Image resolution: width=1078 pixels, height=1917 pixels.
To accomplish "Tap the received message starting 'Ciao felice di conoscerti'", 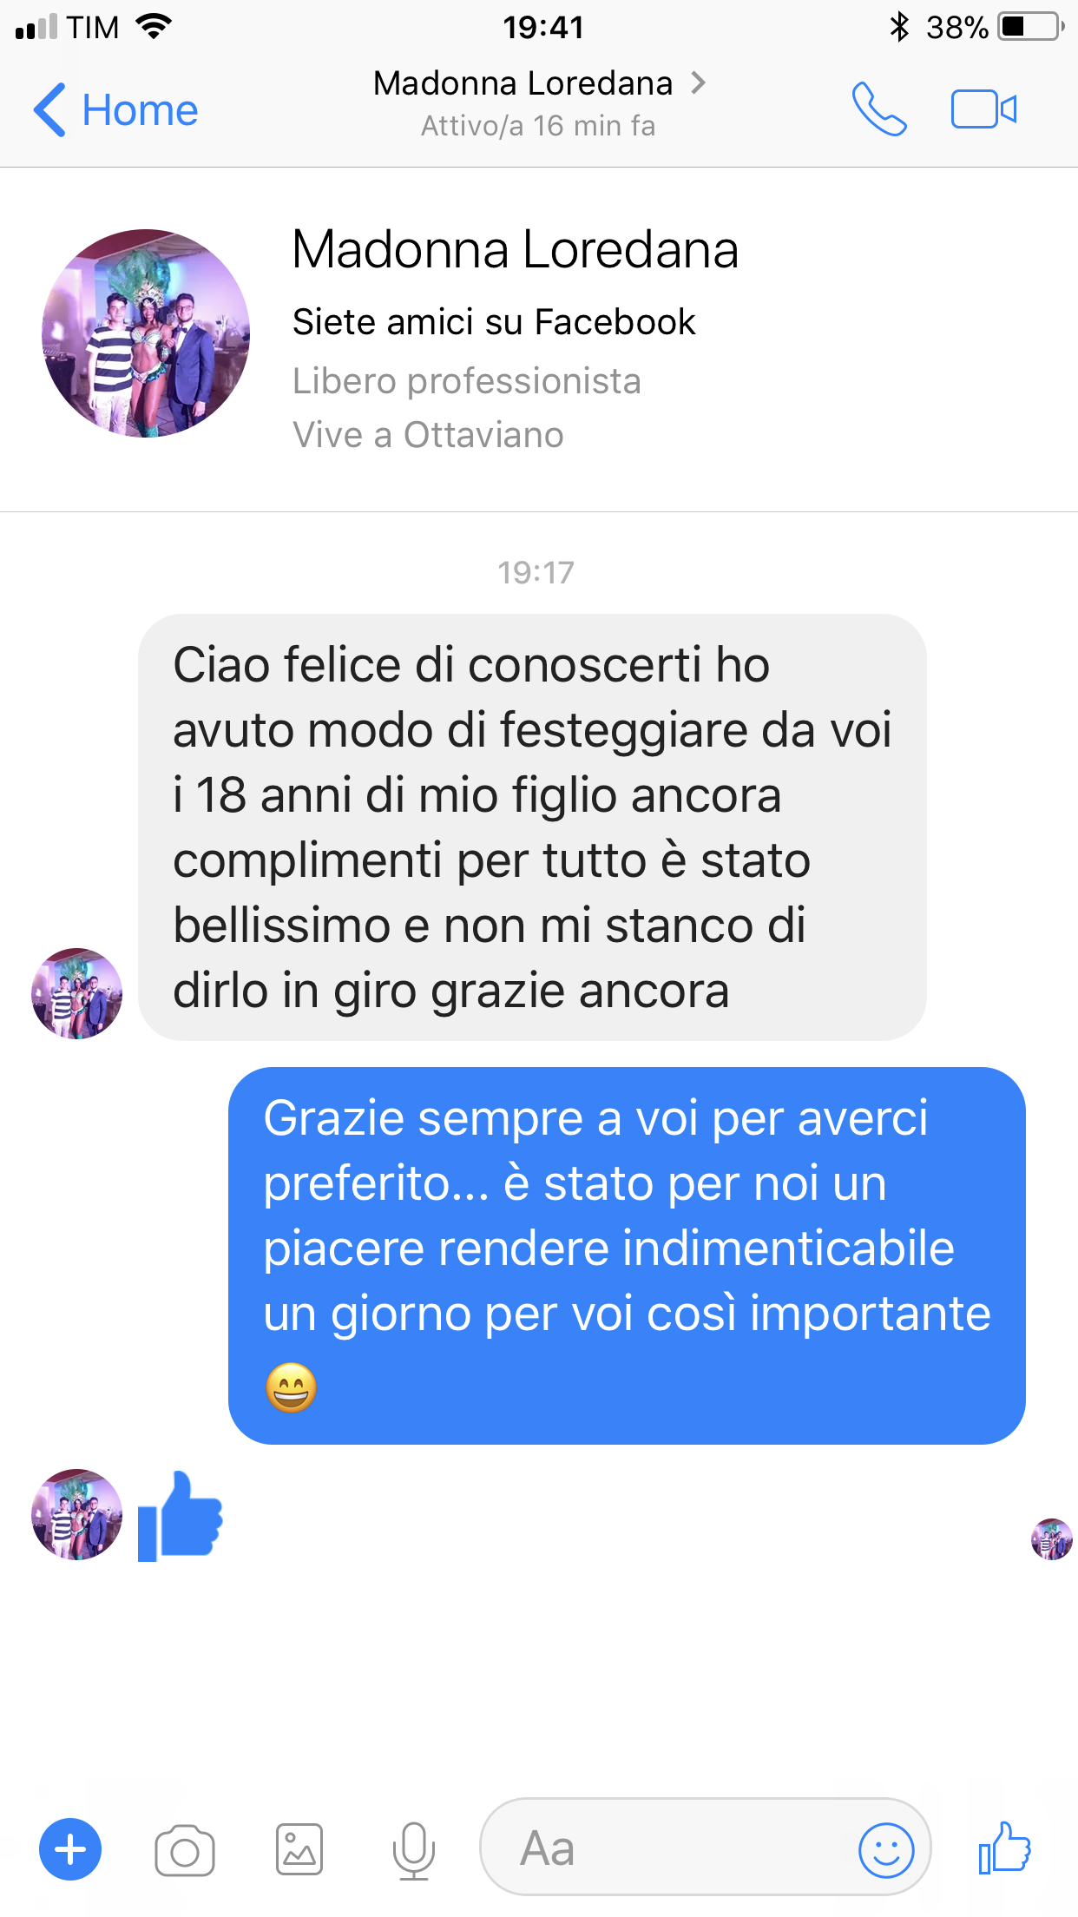I will [532, 827].
